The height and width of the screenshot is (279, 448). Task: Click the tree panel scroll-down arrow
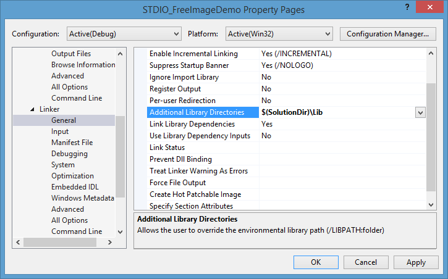(x=120, y=231)
